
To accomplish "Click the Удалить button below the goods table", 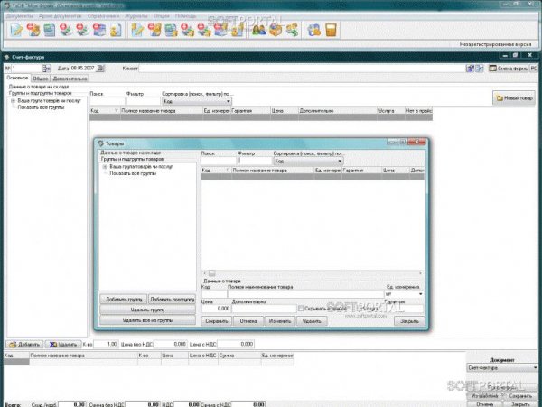I will [63, 344].
